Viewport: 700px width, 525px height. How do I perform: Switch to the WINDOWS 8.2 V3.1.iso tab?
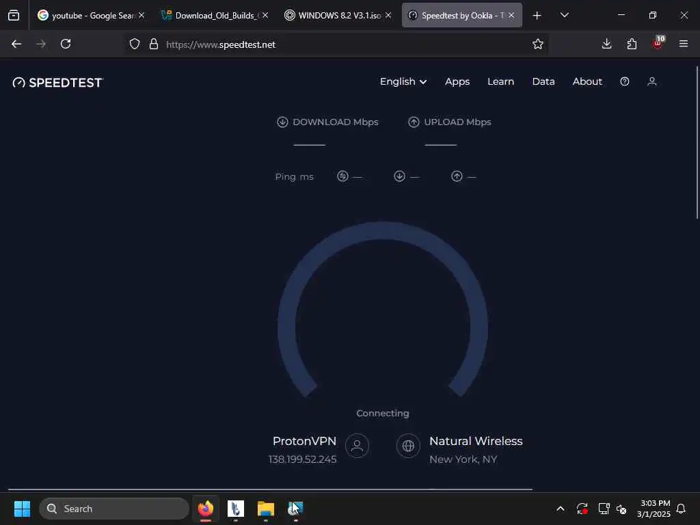(x=338, y=15)
